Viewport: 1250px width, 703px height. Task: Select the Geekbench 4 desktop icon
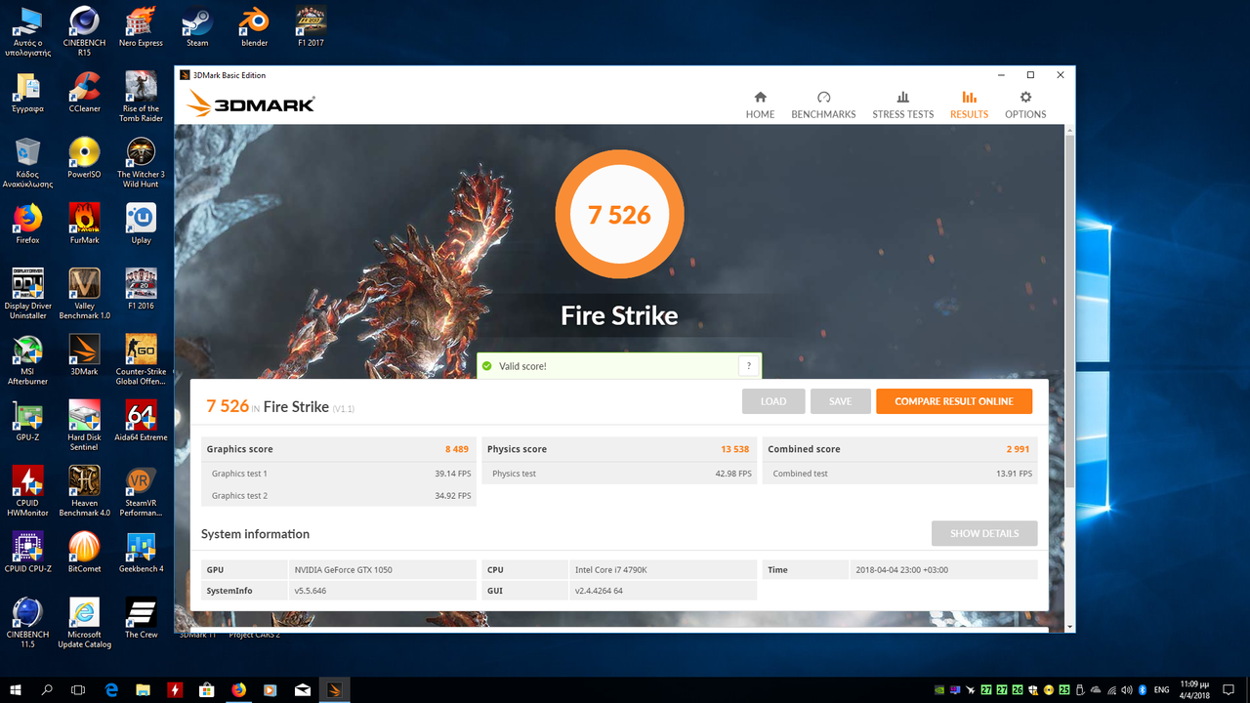coord(141,553)
